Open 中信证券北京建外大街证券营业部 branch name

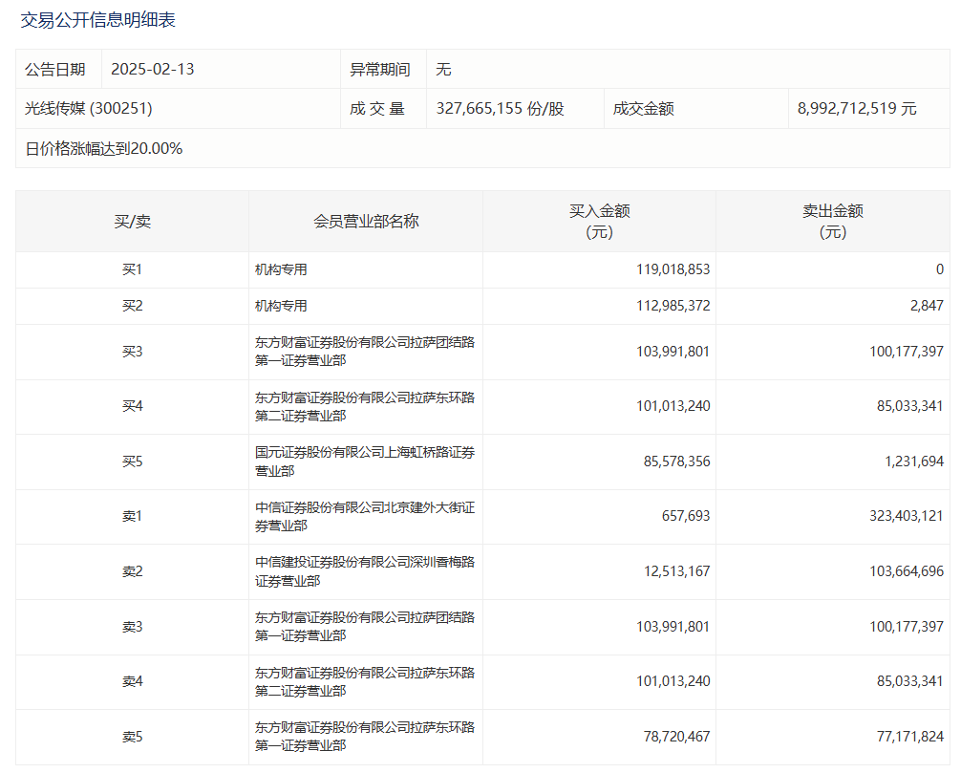coord(364,517)
